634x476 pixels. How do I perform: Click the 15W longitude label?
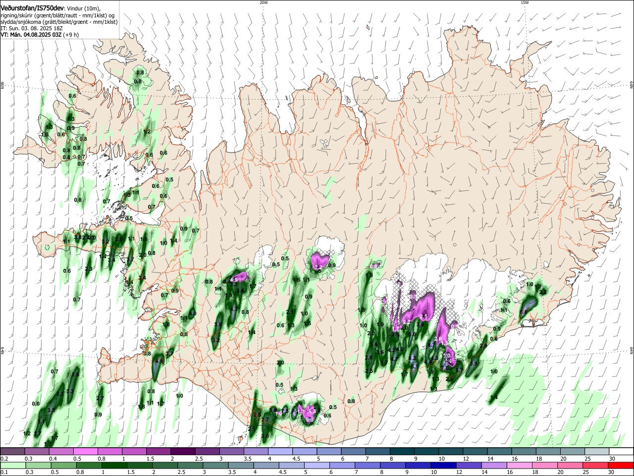click(524, 2)
